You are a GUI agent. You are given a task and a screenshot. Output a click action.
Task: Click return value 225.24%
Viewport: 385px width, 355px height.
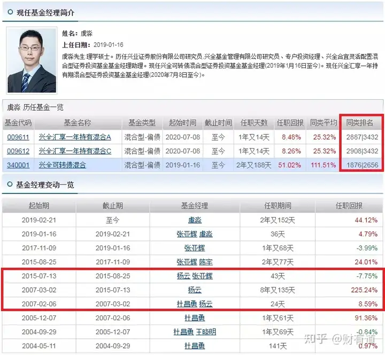pyautogui.click(x=364, y=290)
